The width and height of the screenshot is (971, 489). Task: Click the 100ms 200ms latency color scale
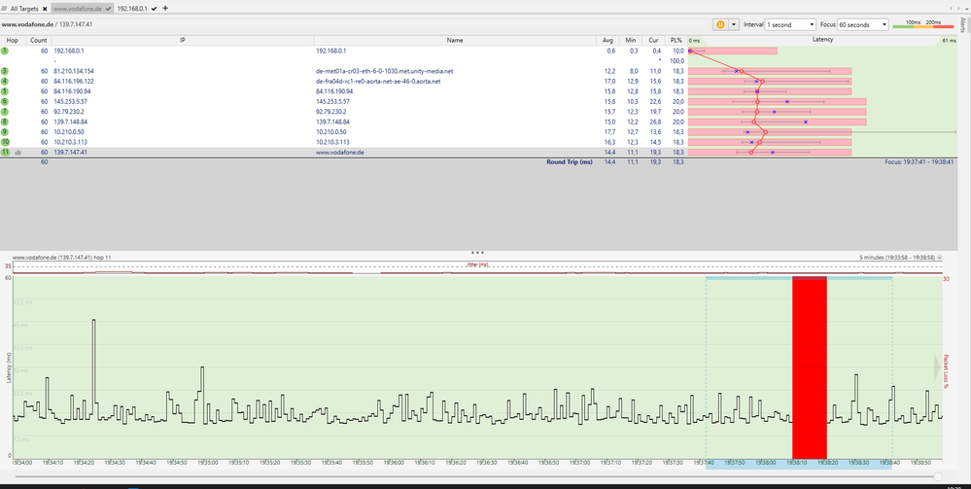coord(920,24)
